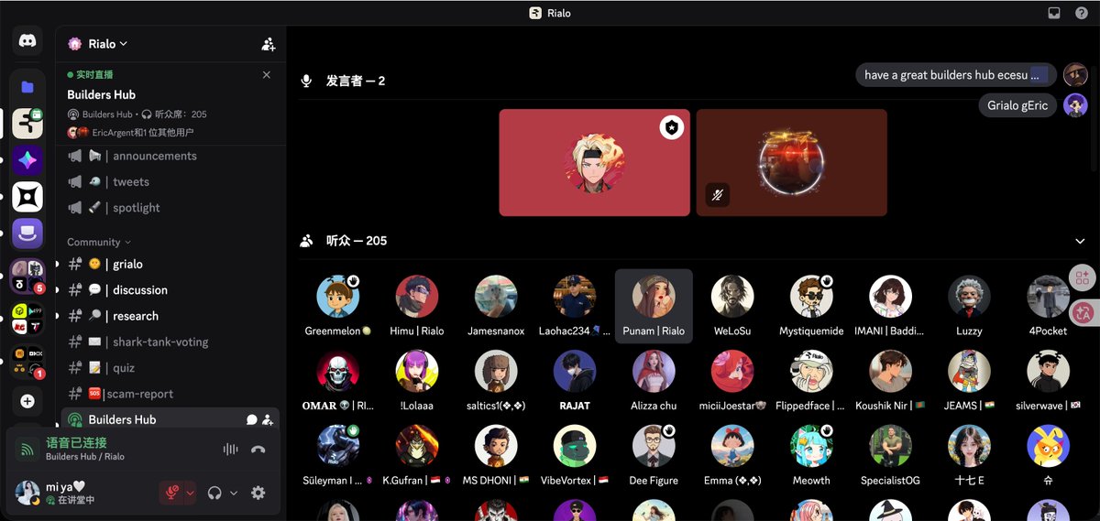Open help icon in title bar
Screen dimensions: 1100x521
(x=1082, y=13)
